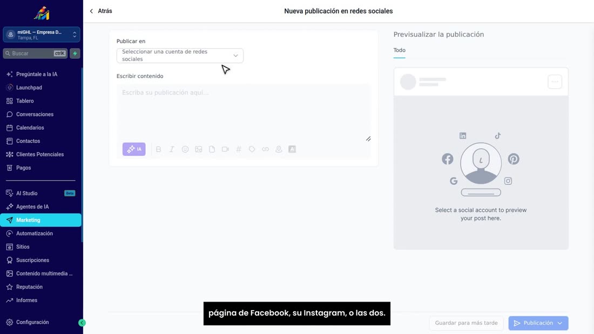
Task: Add location with the pin icon
Action: coord(279,149)
